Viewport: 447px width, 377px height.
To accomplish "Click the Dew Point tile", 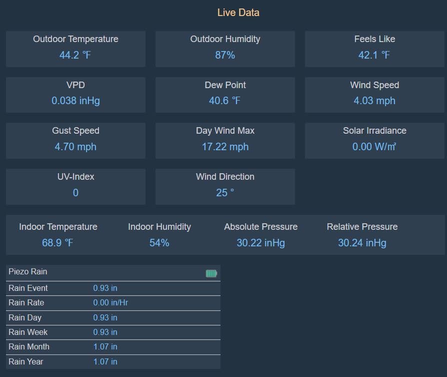I will [x=225, y=95].
